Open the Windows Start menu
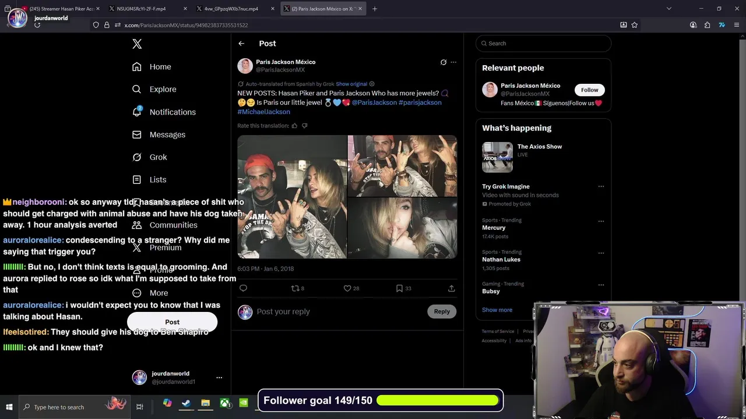 (x=9, y=407)
